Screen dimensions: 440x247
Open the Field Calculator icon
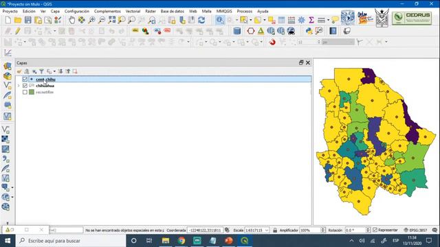[291, 20]
